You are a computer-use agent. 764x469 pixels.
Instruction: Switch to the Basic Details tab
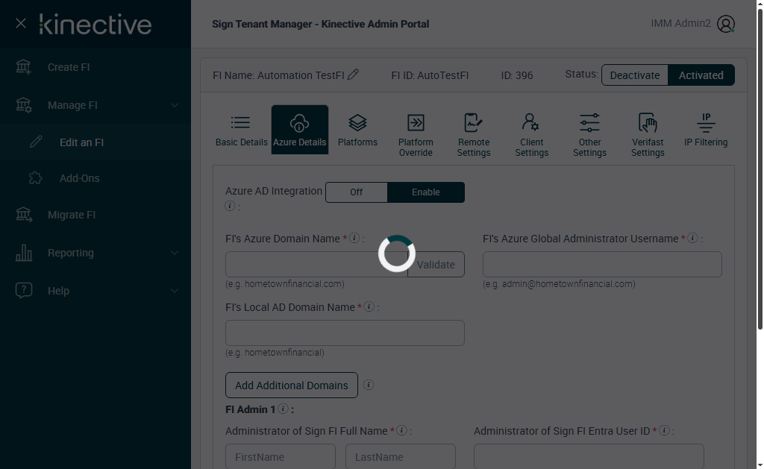coord(242,130)
